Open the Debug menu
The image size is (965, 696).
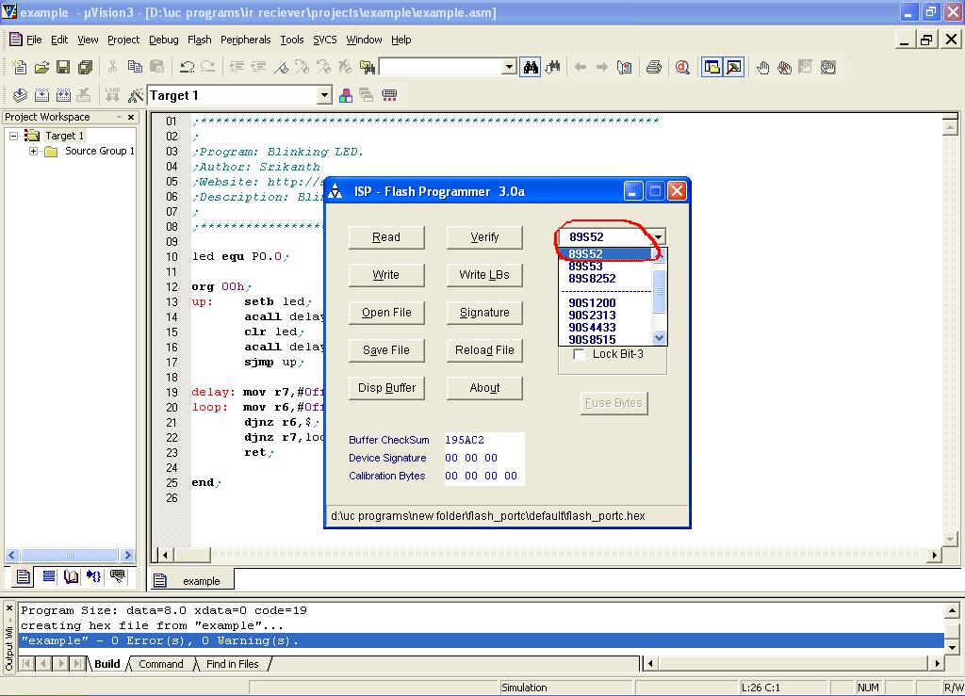pyautogui.click(x=164, y=40)
